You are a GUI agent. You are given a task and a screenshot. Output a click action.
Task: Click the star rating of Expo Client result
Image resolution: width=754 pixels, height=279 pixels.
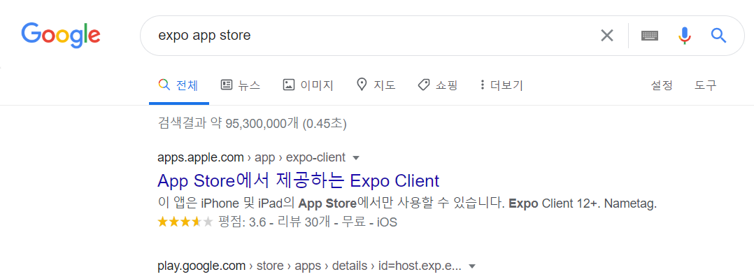(x=185, y=222)
